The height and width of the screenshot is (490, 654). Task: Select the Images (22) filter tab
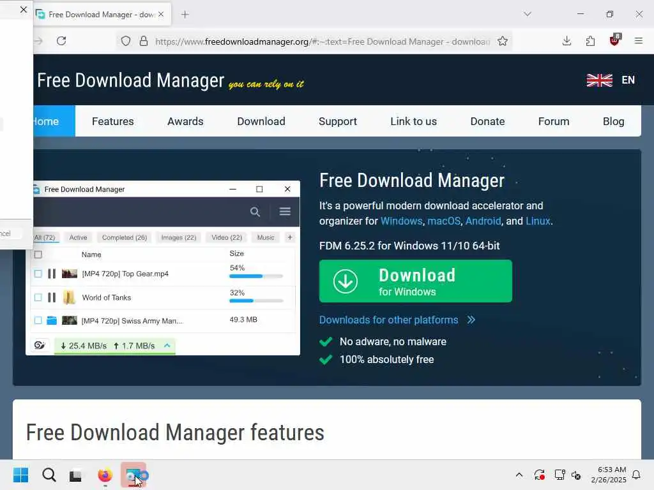[x=179, y=237]
